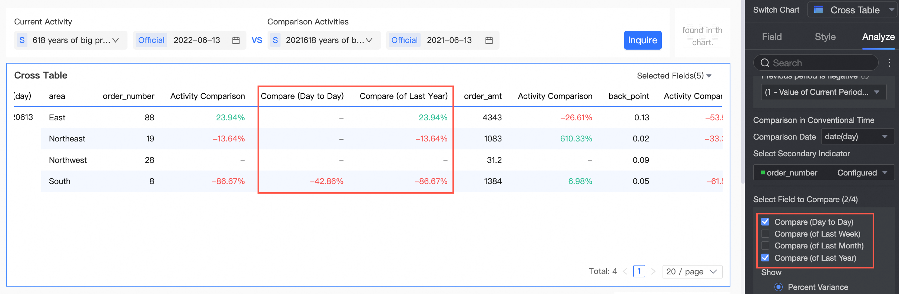
Task: Switch to the Field tab
Action: click(772, 37)
